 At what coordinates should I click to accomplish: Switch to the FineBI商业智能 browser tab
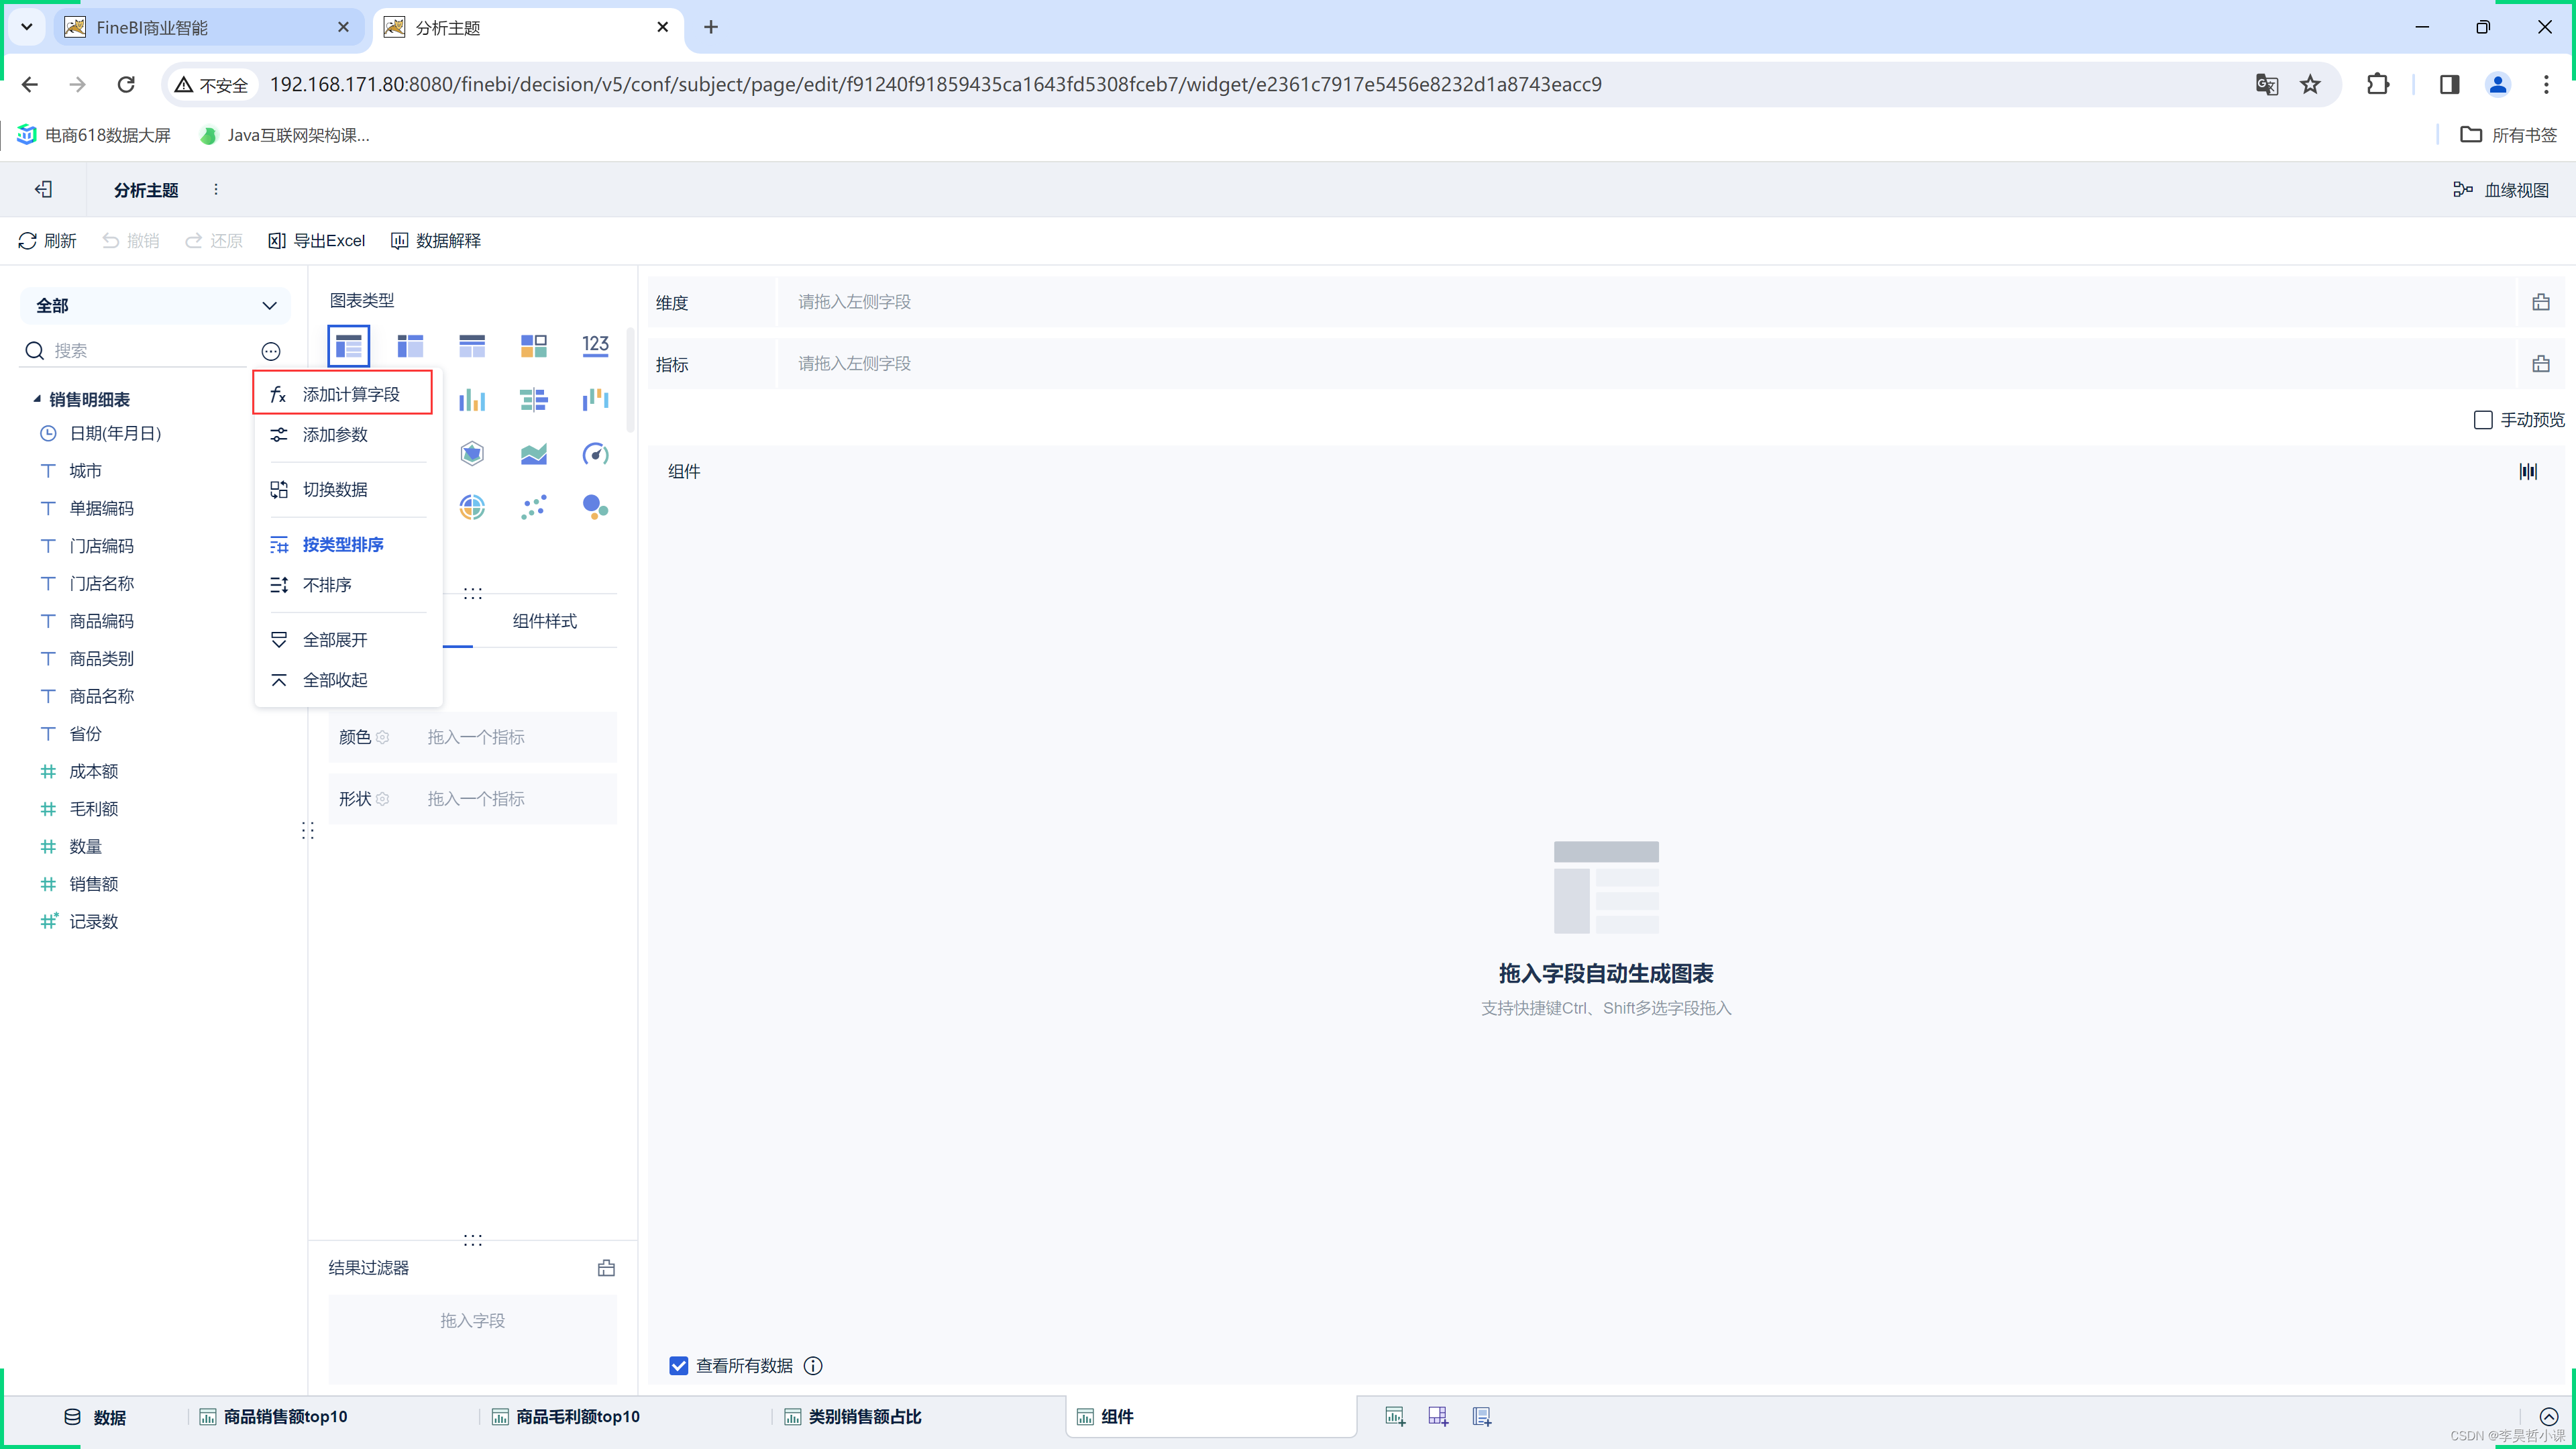tap(208, 28)
